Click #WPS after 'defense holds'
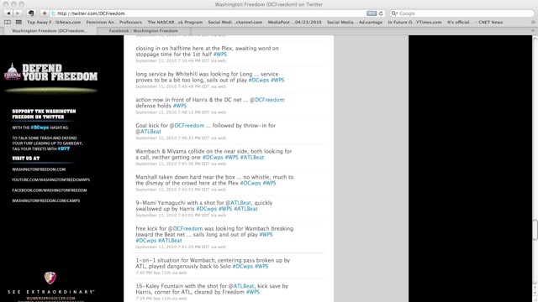Image resolution: width=538 pixels, height=302 pixels. 180,106
